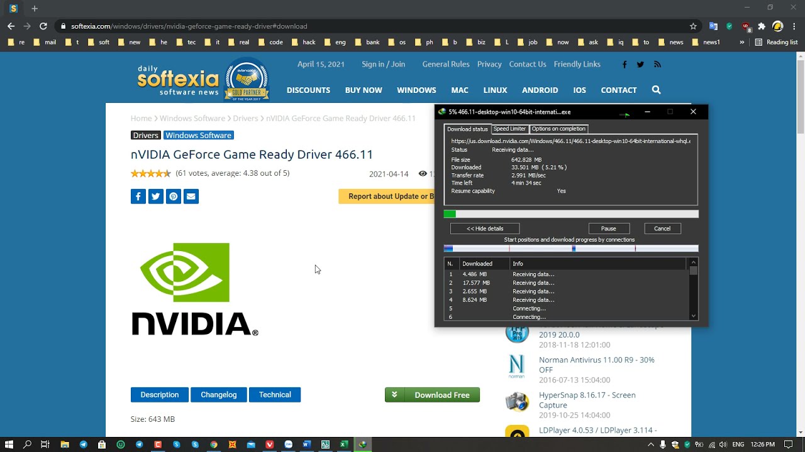Pause the driver download
The width and height of the screenshot is (805, 452).
coord(608,229)
